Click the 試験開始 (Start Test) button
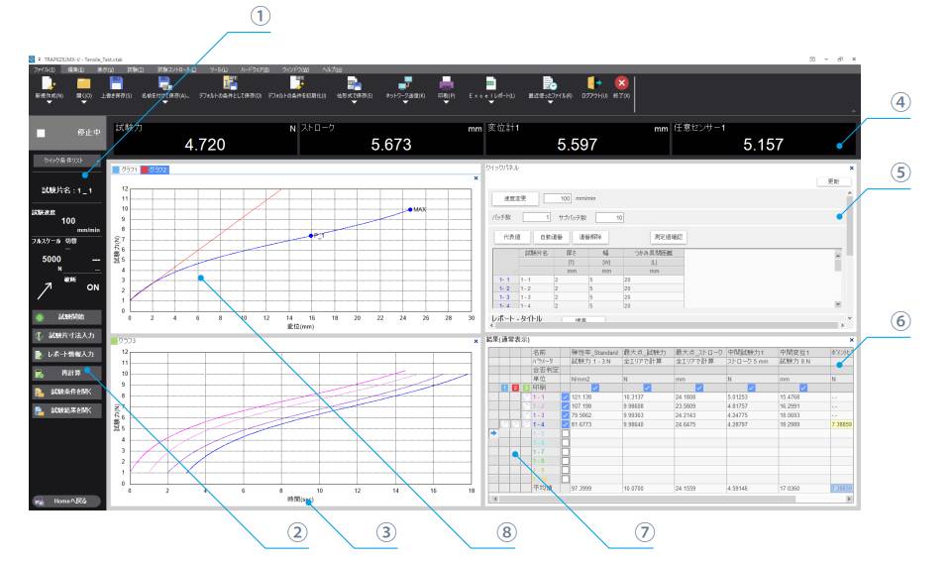This screenshot has width=951, height=564. click(x=66, y=317)
